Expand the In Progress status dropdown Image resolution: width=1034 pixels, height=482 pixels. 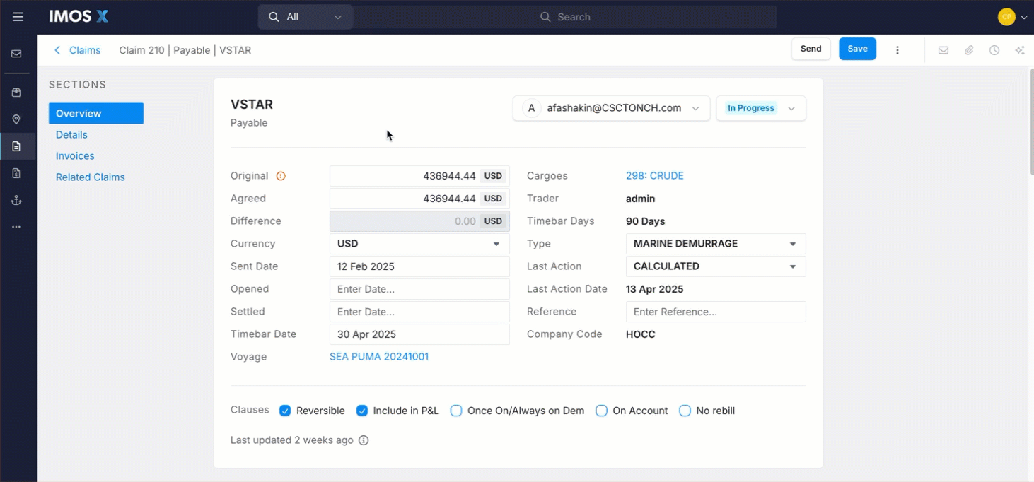(x=761, y=108)
